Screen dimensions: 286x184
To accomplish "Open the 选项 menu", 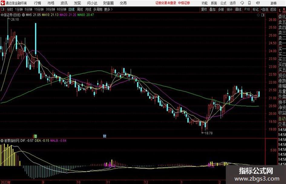I will coord(232,3).
